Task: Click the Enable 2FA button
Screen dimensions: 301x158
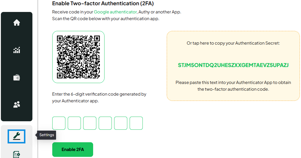Action: click(73, 150)
